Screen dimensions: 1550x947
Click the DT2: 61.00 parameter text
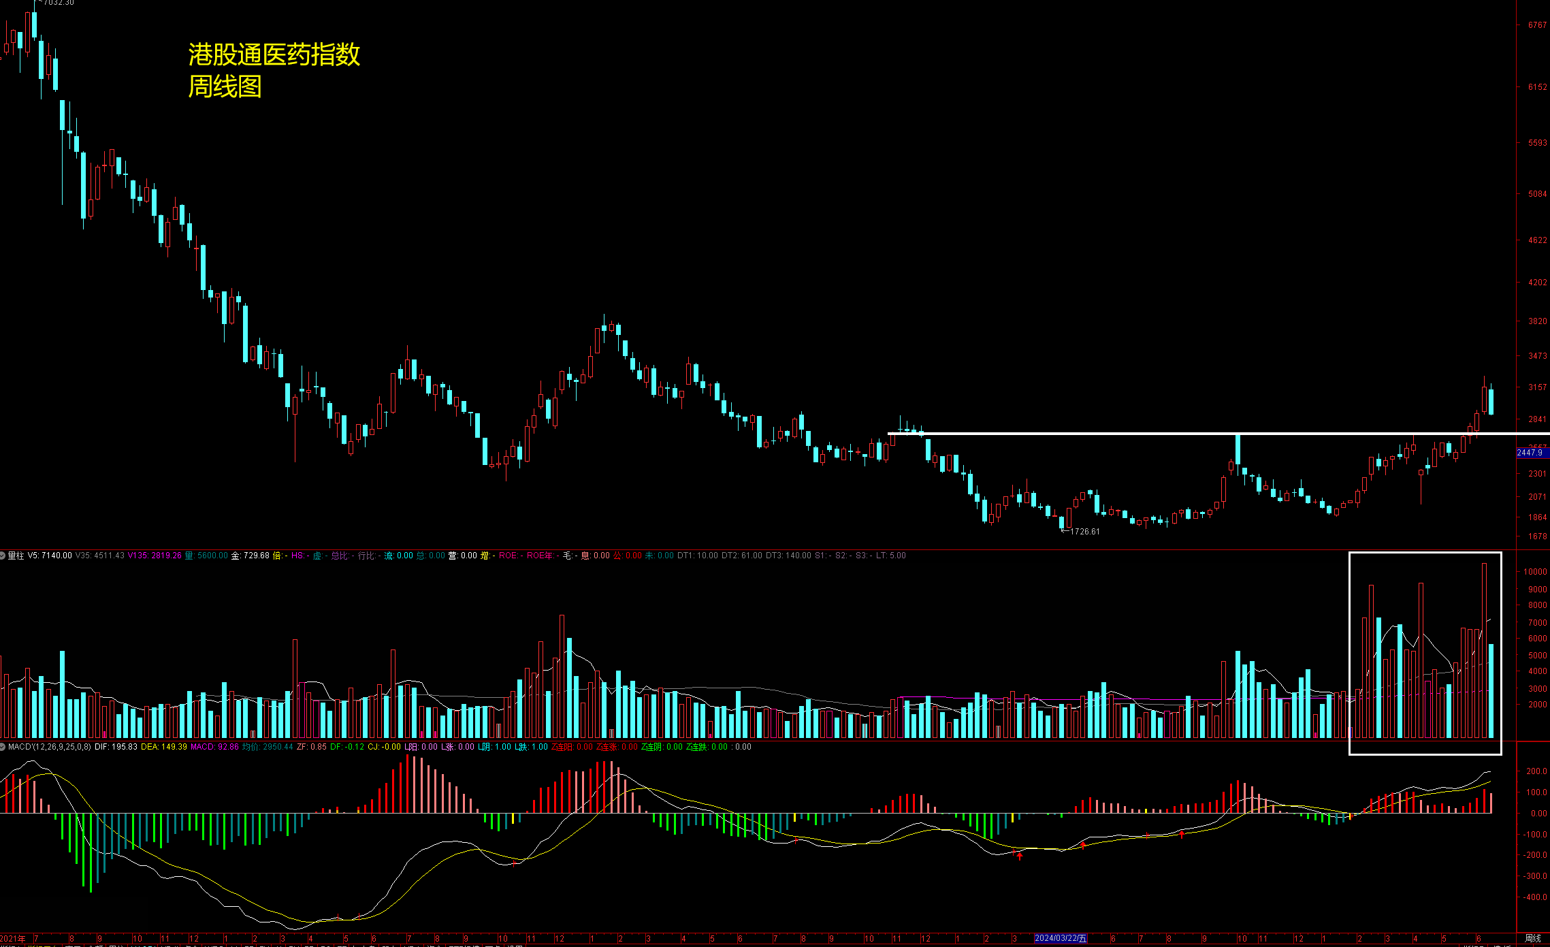[x=741, y=556]
